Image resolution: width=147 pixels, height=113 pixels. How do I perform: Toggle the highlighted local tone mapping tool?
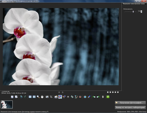60,97
